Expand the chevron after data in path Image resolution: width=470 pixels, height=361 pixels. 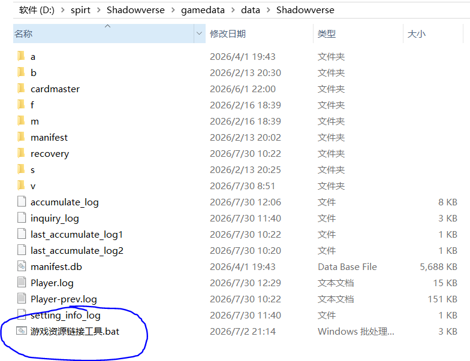point(269,10)
